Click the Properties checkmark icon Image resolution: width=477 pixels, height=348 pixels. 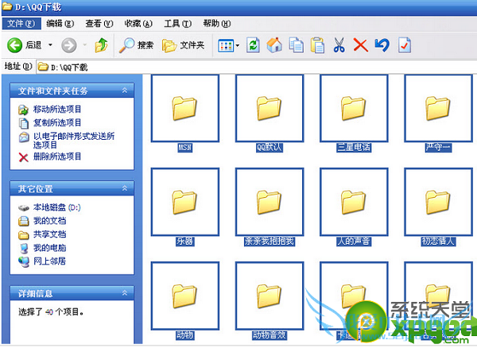click(405, 45)
